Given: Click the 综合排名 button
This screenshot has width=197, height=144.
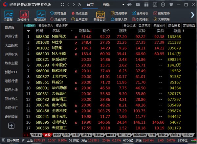Looking at the screenshot, I should [174, 26].
